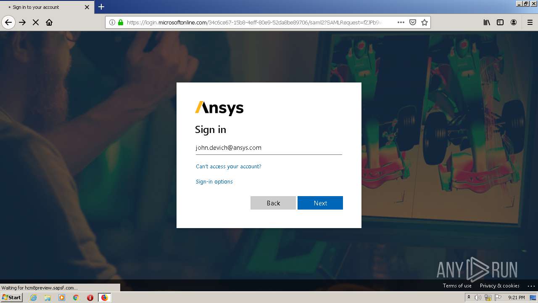This screenshot has width=538, height=303.
Task: Go back using the browser back arrow
Action: 8,22
